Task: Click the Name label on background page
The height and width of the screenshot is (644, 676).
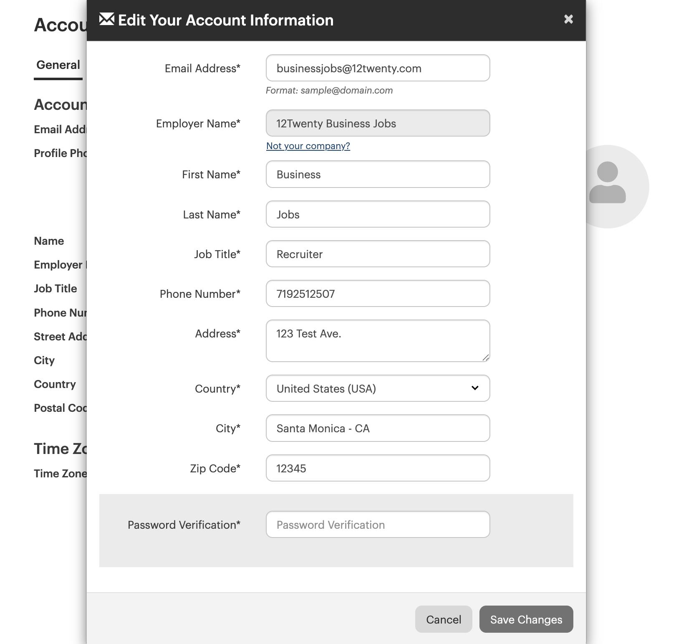Action: pos(49,241)
